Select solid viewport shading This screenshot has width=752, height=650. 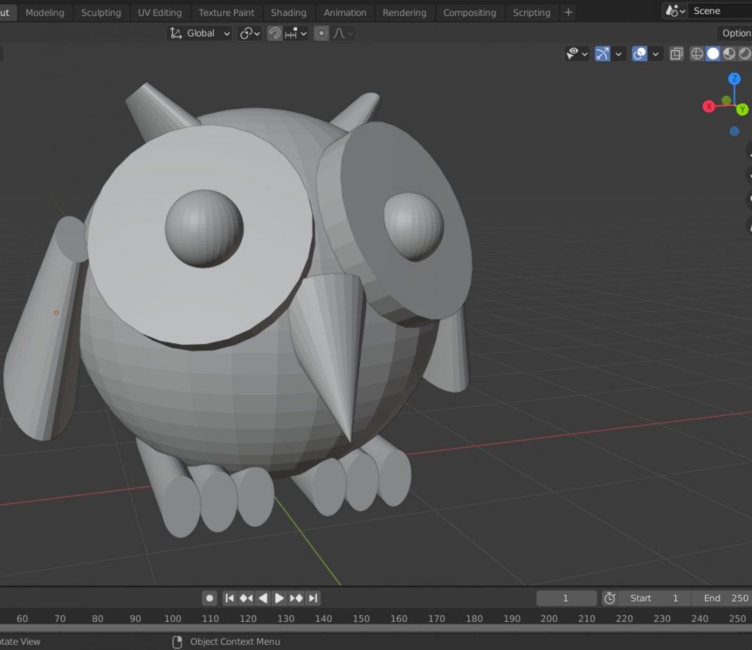713,54
